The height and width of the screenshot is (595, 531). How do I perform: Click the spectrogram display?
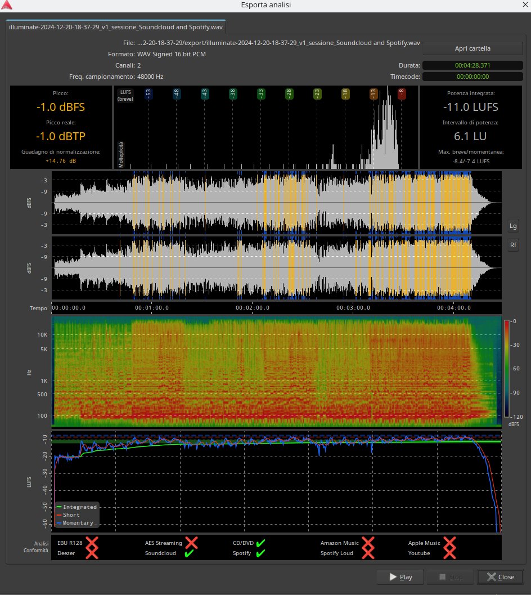(277, 372)
